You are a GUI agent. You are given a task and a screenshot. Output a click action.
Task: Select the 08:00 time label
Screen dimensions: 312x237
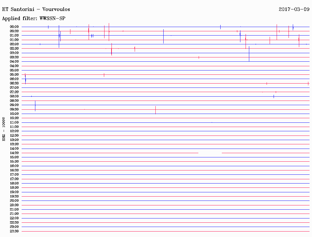(x=14, y=96)
